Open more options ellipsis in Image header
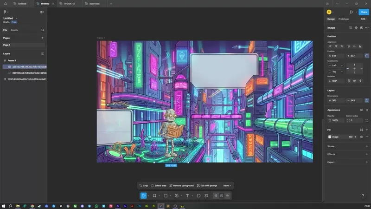This screenshot has height=209, width=371. pos(367,28)
